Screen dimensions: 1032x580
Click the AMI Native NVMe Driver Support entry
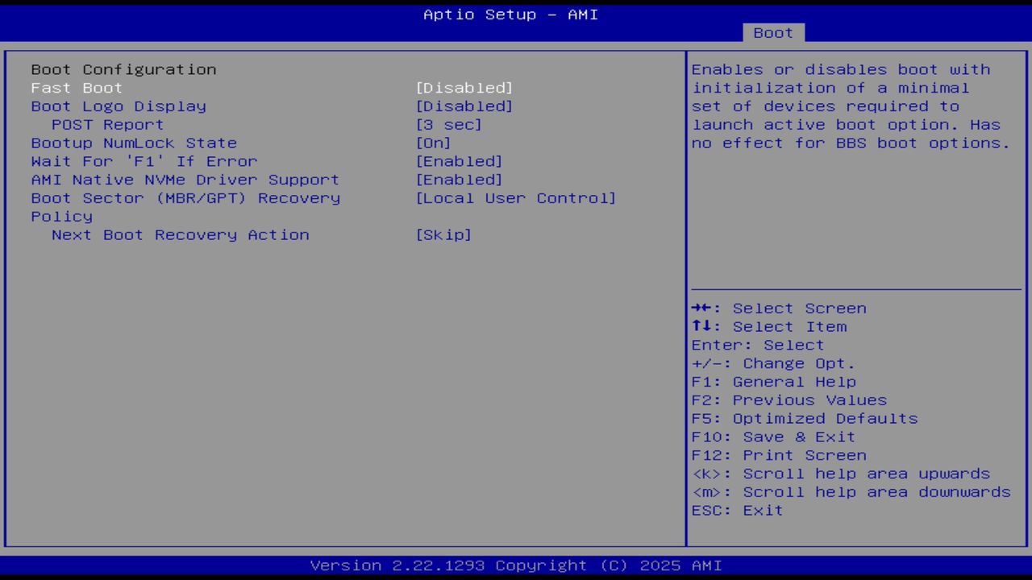pos(184,180)
